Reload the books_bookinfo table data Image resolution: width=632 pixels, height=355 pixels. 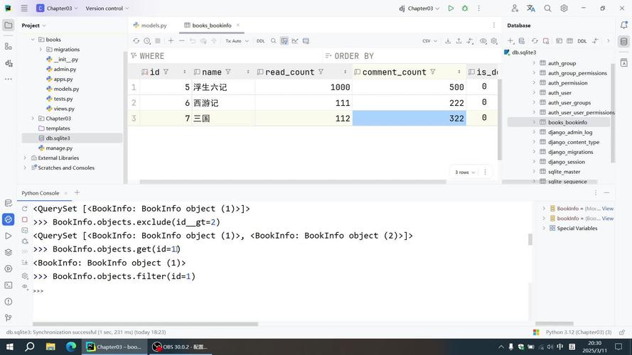pyautogui.click(x=136, y=41)
